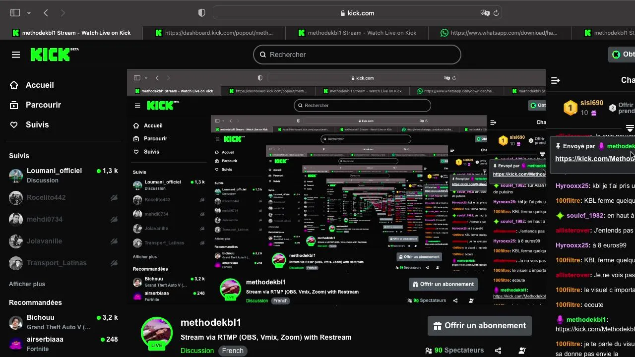The image size is (635, 357).
Task: Open the Loumani_officiel followed channel
Action: (x=63, y=176)
